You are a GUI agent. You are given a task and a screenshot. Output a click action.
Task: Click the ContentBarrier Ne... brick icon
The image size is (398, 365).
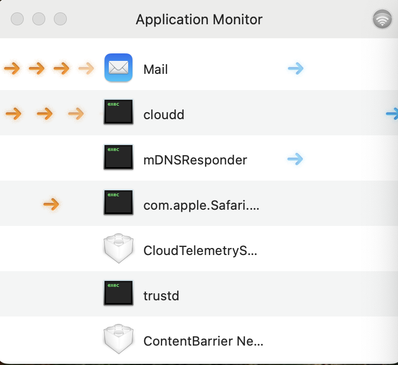coord(118,339)
